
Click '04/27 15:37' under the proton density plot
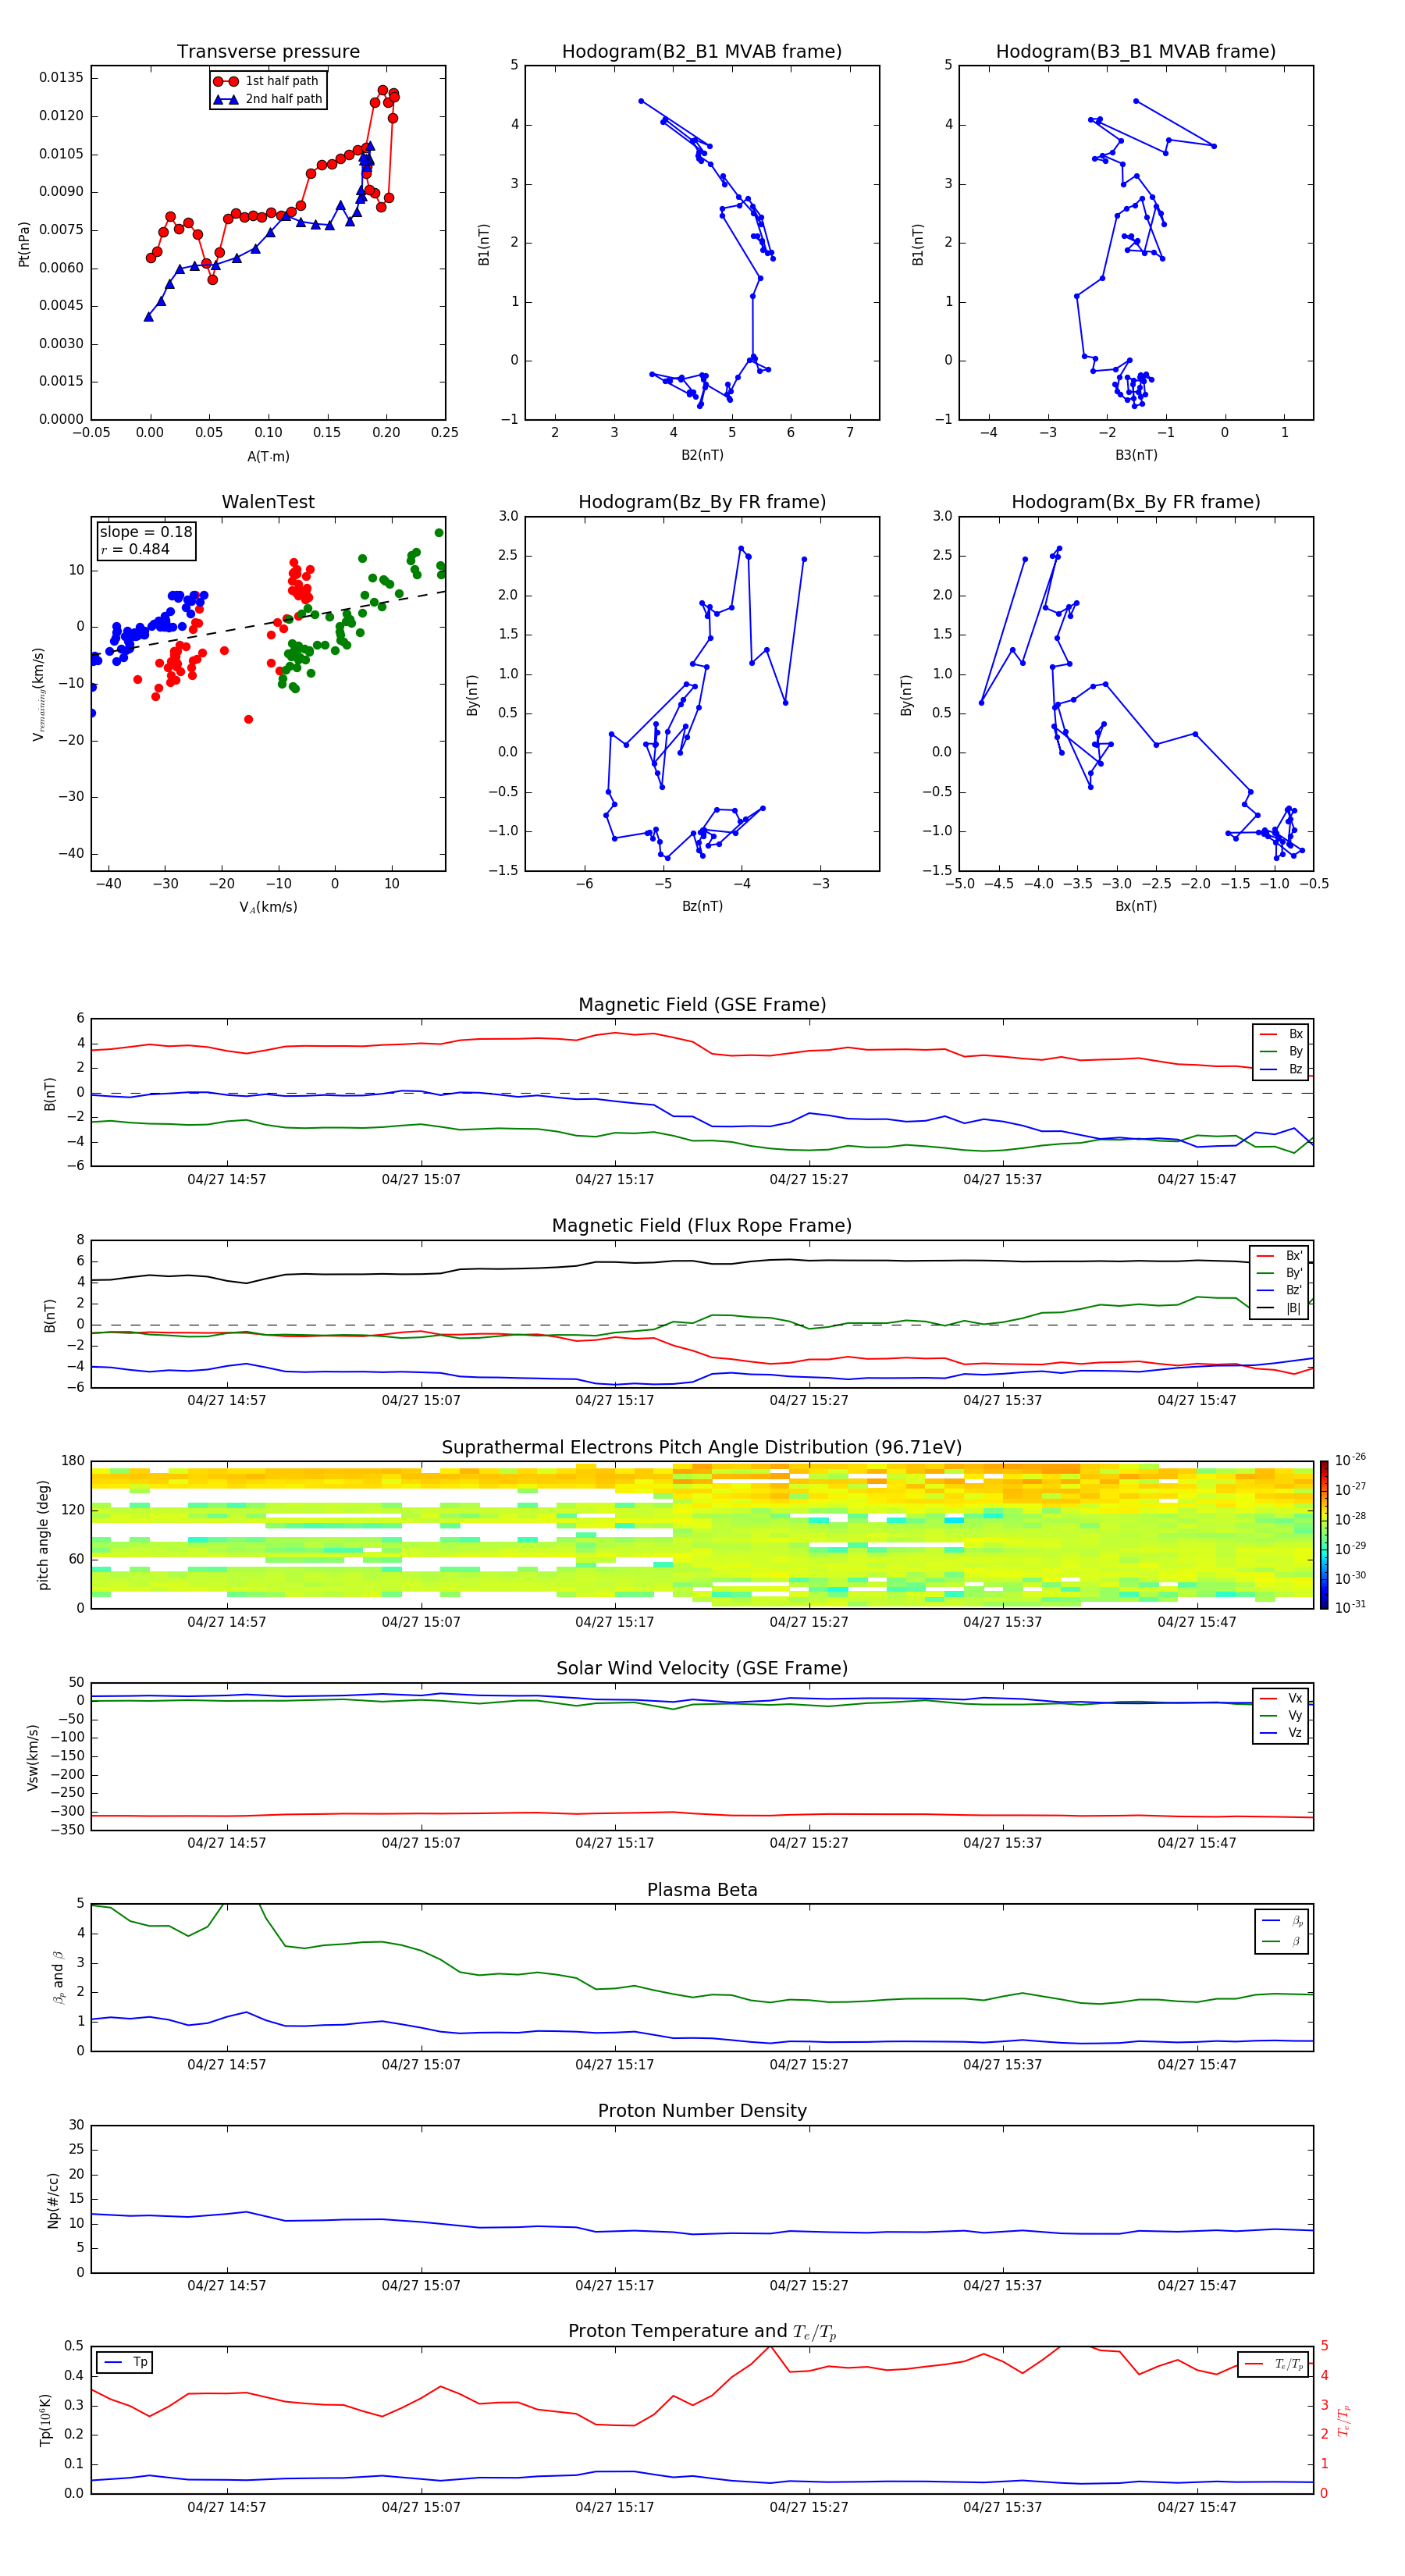point(1002,2286)
